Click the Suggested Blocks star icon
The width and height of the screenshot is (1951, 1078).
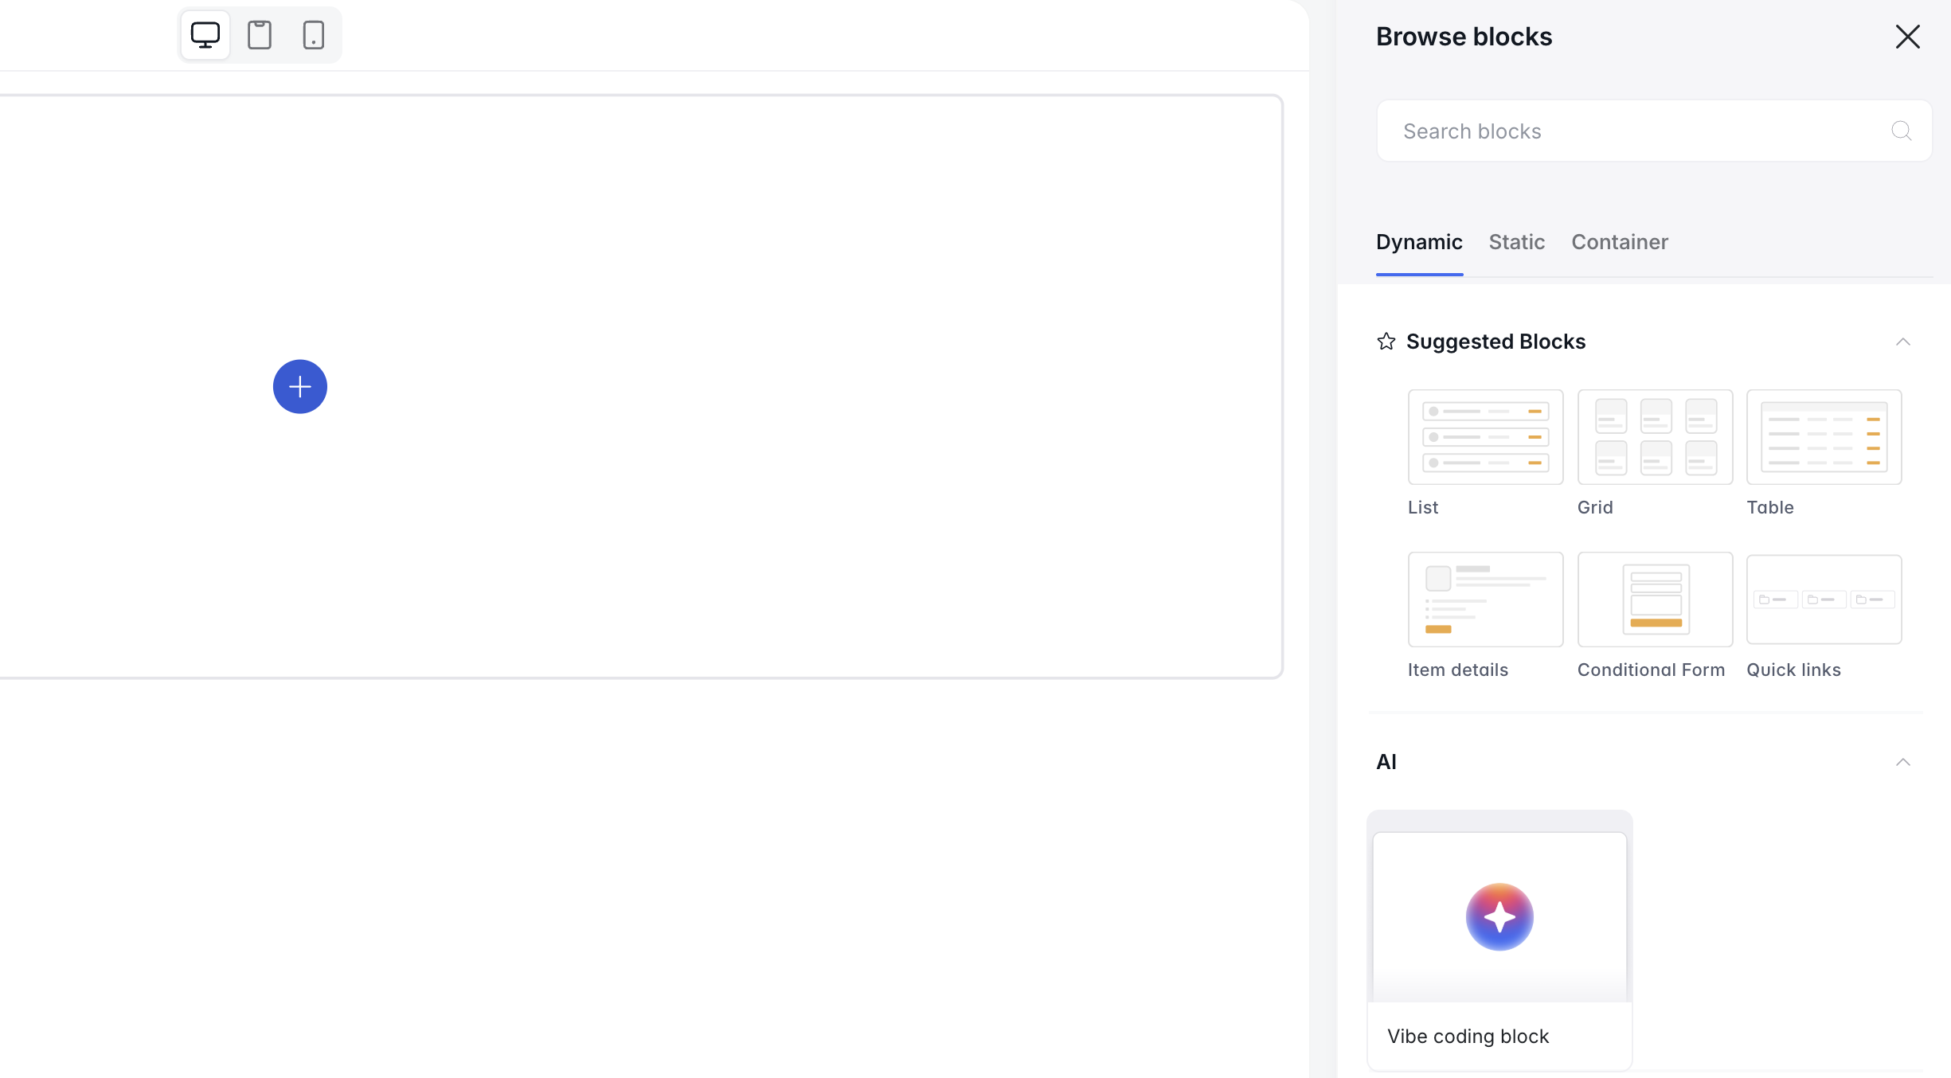[x=1386, y=342]
